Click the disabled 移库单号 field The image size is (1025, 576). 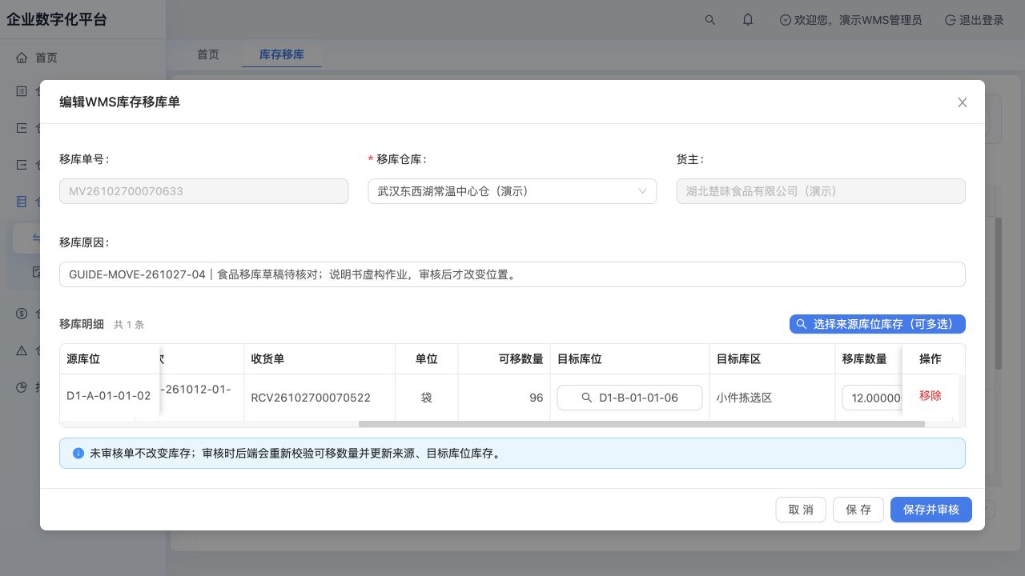[204, 191]
